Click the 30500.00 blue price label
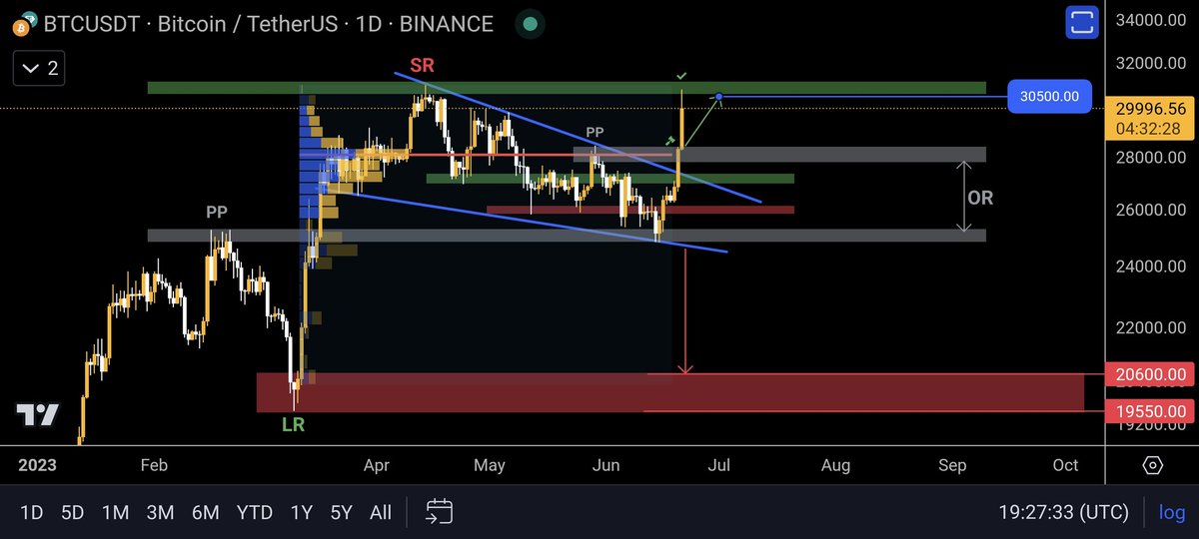Image resolution: width=1199 pixels, height=539 pixels. point(1049,96)
